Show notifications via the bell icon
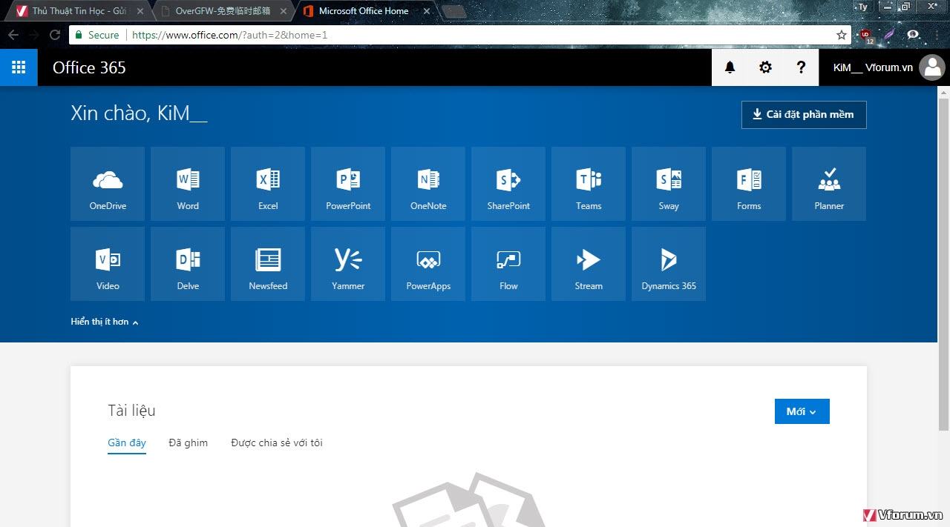950x527 pixels. [730, 67]
